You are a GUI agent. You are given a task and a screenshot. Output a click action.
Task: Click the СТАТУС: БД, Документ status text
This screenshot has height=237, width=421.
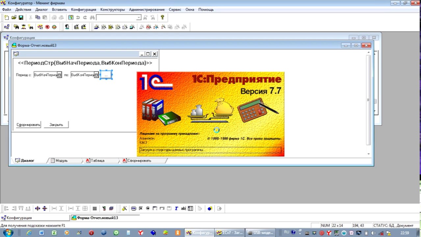click(393, 225)
